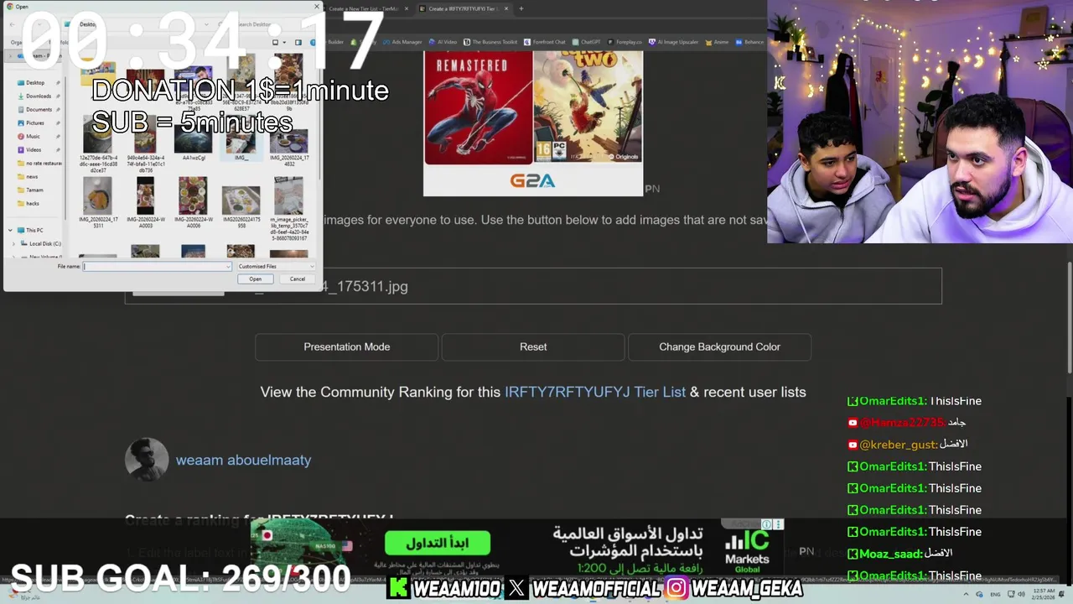
Task: Open the Downloads folder in sidebar
Action: pos(38,96)
